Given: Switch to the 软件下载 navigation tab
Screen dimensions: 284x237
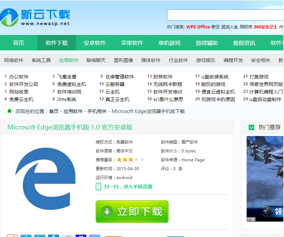Looking at the screenshot, I should (57, 42).
